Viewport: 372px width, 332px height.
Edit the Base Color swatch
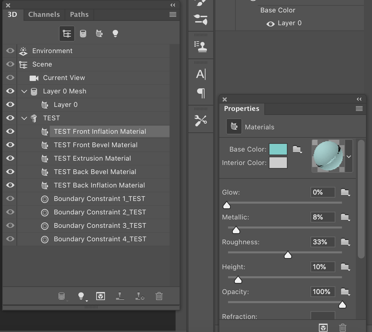(278, 149)
